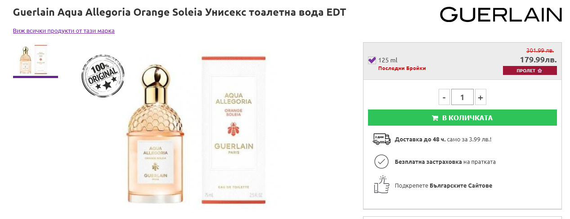The width and height of the screenshot is (570, 219).
Task: Click the product title heading
Action: 180,13
